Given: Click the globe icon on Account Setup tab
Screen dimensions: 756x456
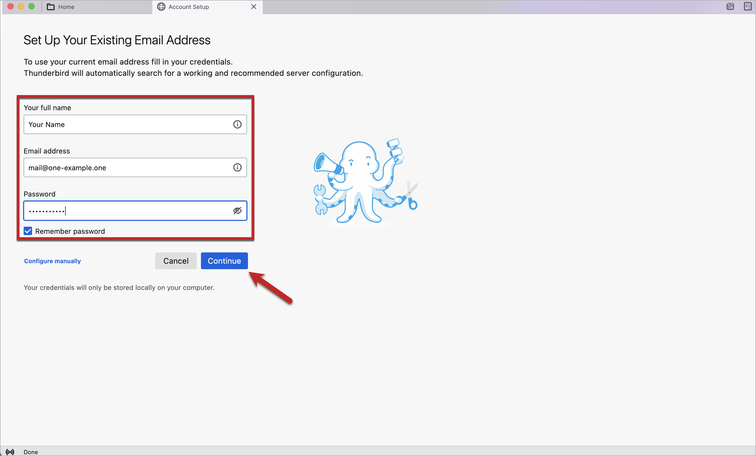Looking at the screenshot, I should click(x=161, y=7).
